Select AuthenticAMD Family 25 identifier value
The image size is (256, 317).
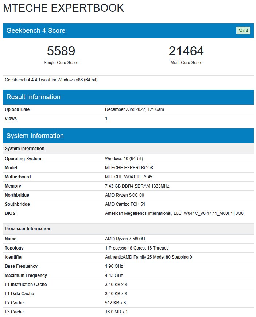tap(148, 257)
